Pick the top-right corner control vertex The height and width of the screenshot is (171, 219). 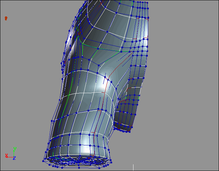[x=147, y=2]
